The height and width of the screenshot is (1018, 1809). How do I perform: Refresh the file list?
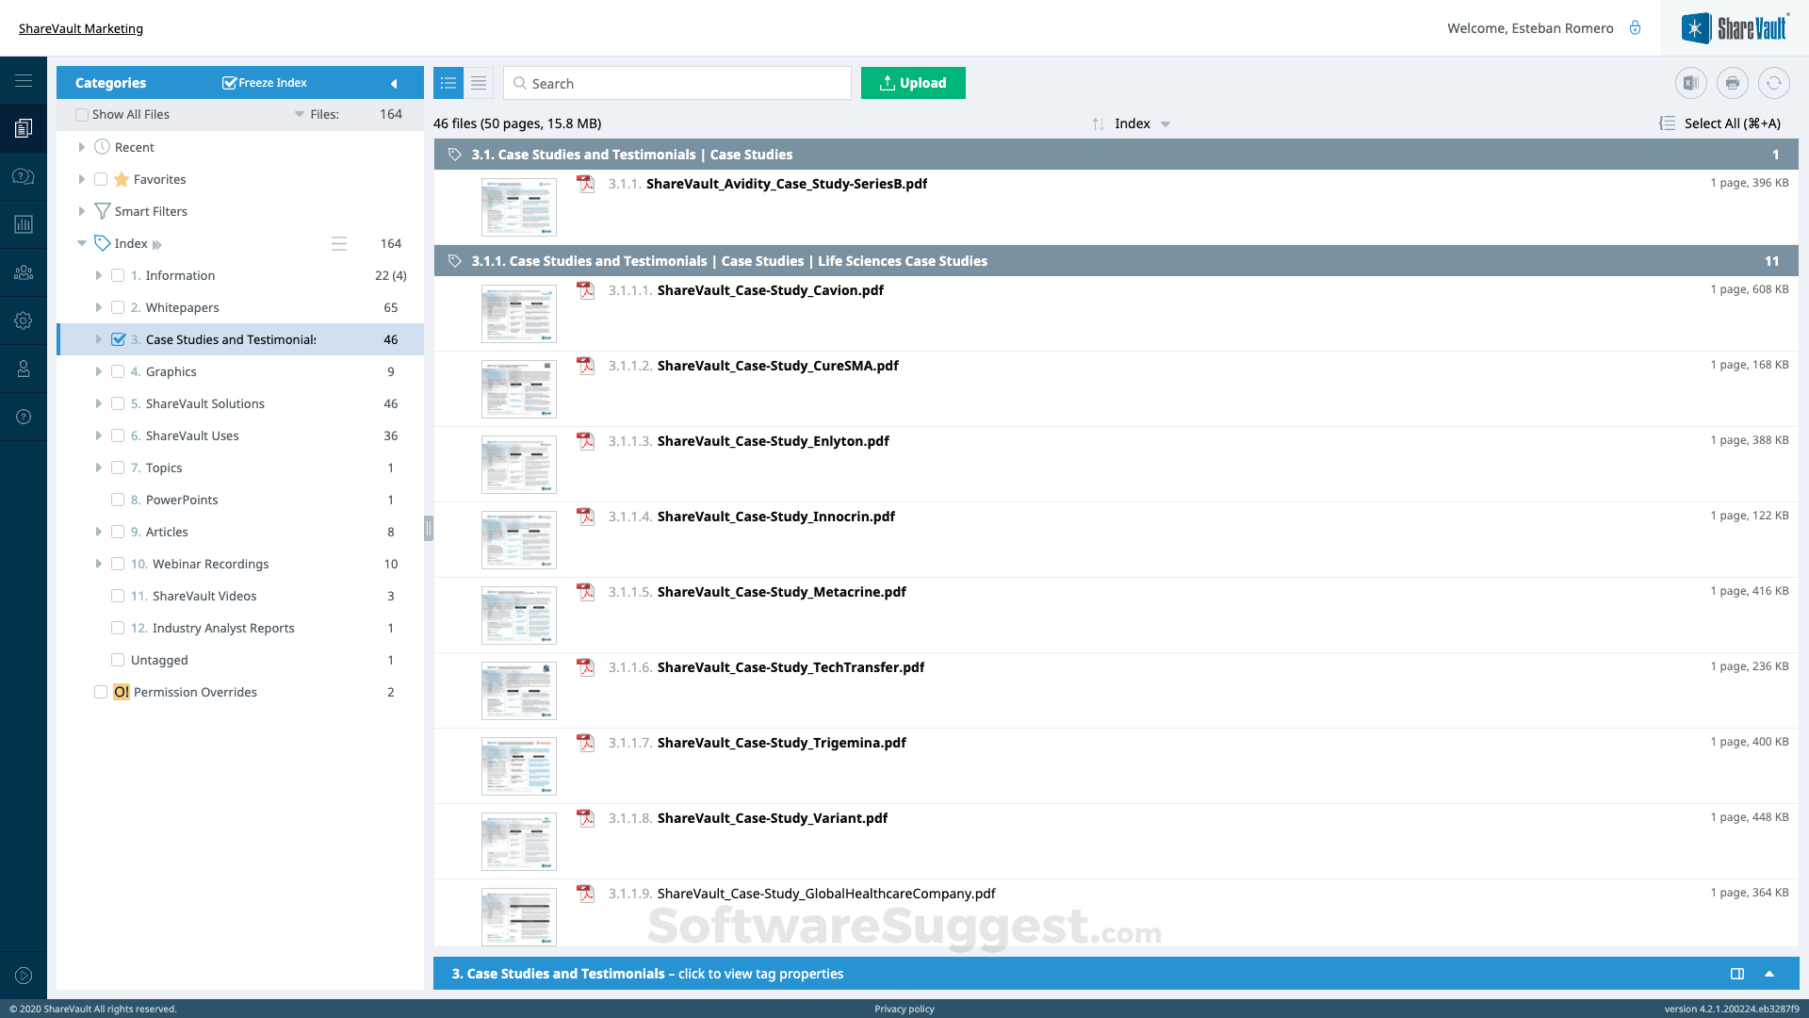(1775, 83)
